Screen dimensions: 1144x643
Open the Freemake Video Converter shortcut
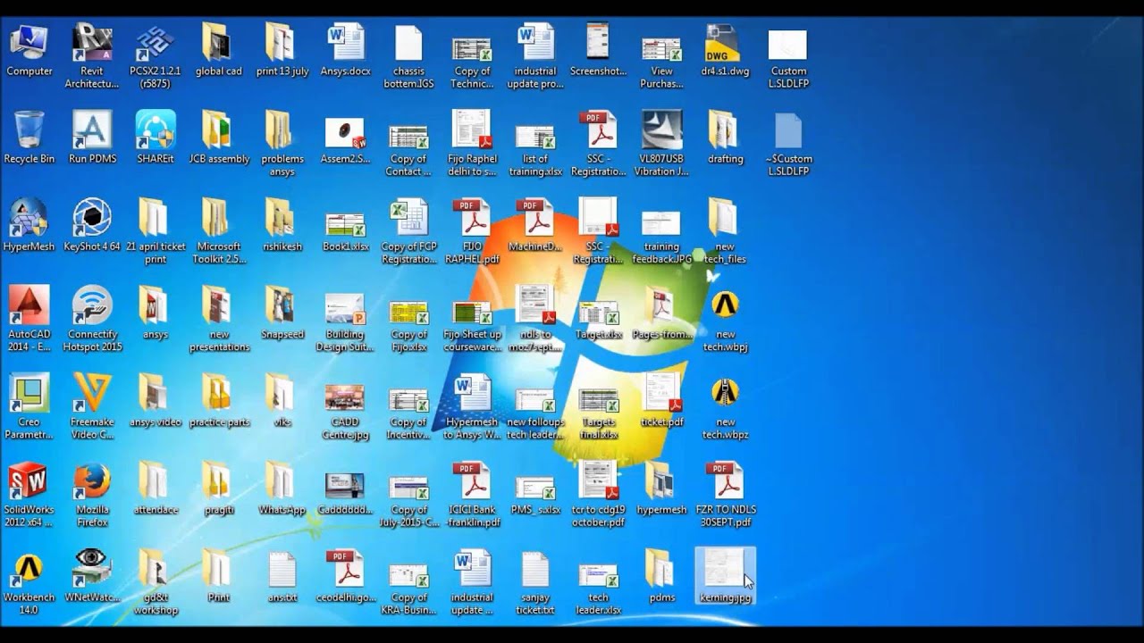click(x=92, y=406)
